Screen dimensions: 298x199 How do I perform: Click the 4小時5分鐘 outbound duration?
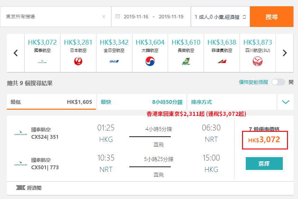(159, 129)
